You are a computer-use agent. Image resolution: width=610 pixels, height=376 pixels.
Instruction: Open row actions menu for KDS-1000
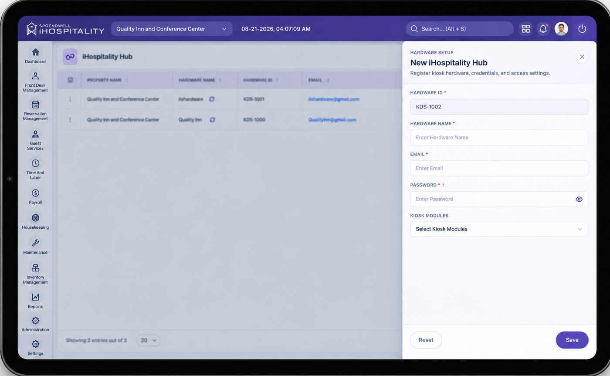[x=70, y=119]
